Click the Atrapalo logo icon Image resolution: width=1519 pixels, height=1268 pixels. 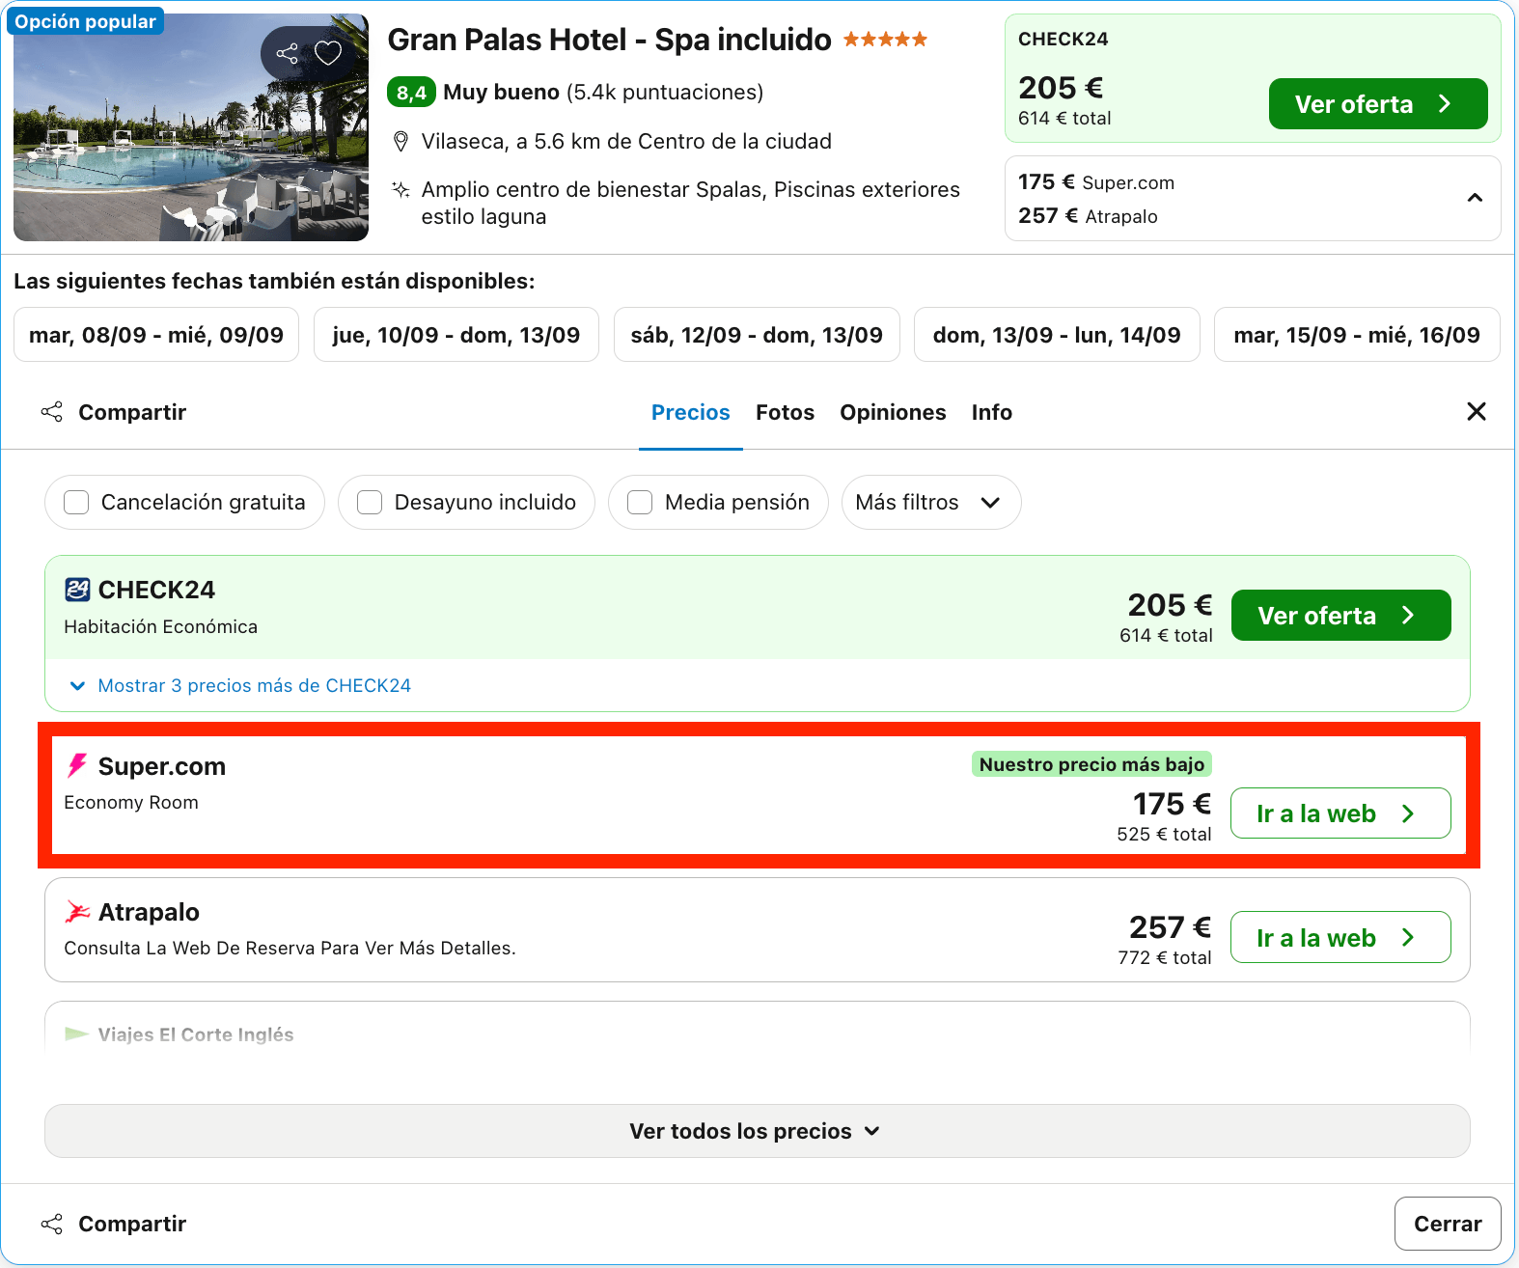click(77, 912)
